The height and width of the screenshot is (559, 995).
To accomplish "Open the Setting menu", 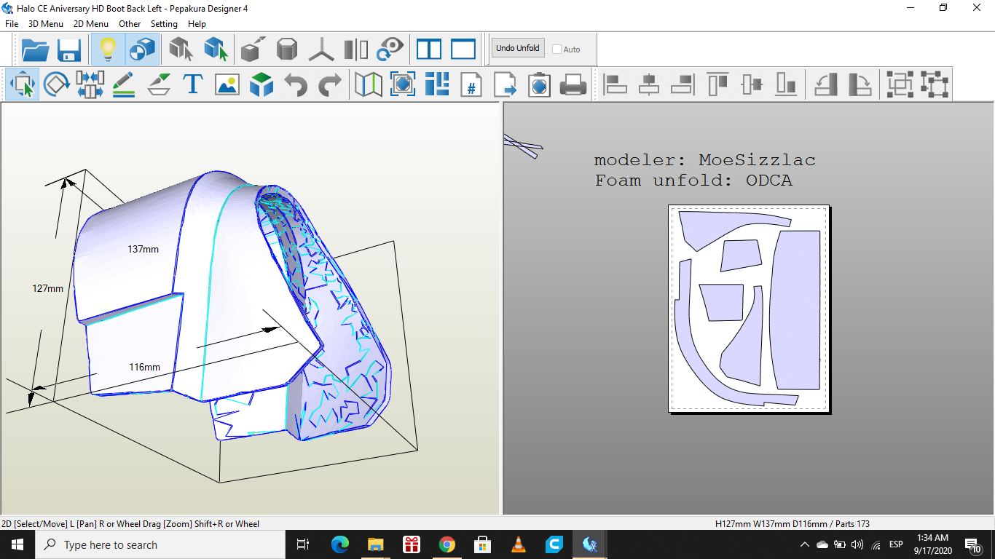I will pos(164,24).
